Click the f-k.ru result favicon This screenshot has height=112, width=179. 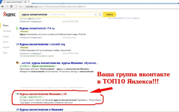[x=17, y=28]
